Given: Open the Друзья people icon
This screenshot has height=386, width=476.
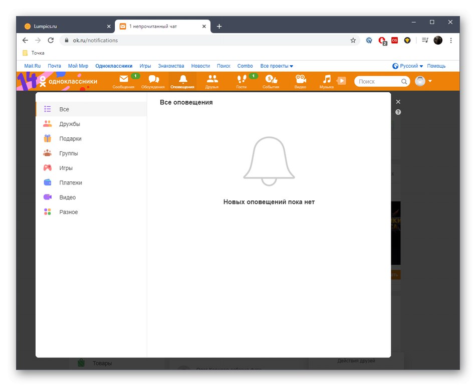Looking at the screenshot, I should tap(212, 79).
